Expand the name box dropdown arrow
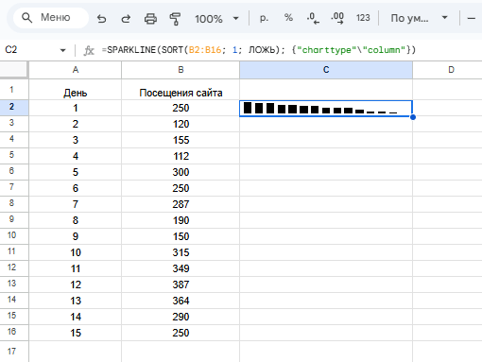The height and width of the screenshot is (362, 482). [62, 50]
